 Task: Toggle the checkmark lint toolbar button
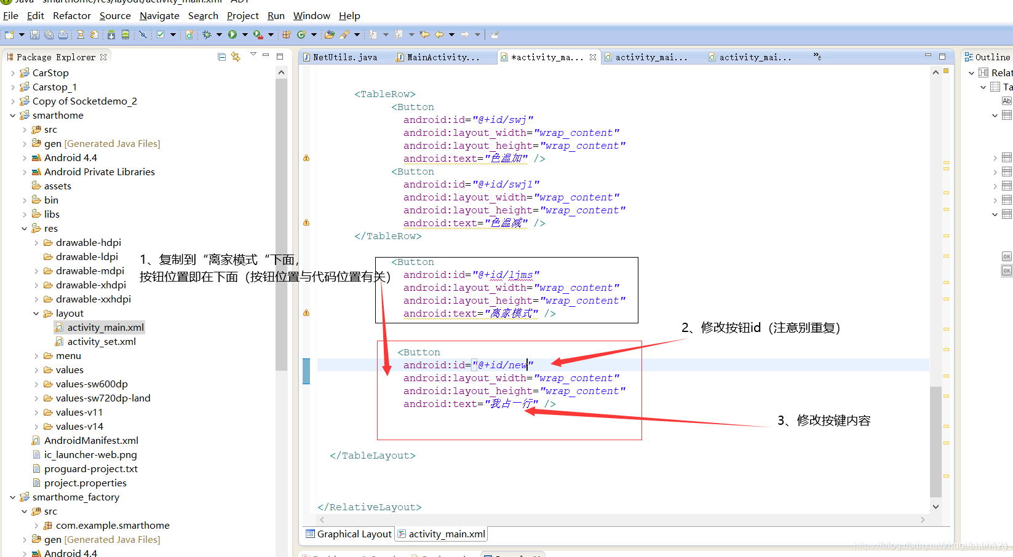(x=161, y=34)
